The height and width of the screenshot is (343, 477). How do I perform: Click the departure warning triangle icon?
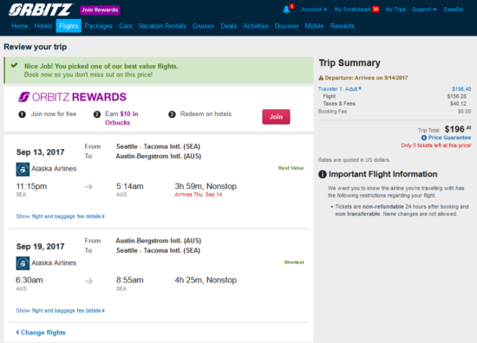(x=321, y=78)
